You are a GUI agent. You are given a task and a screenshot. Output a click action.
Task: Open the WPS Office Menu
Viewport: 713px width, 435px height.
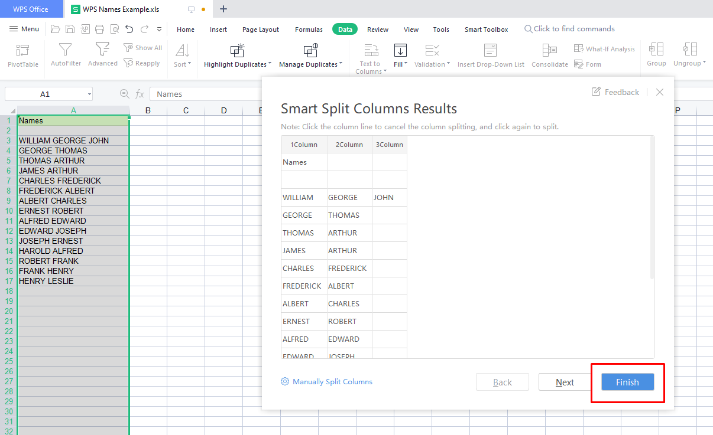tap(24, 29)
